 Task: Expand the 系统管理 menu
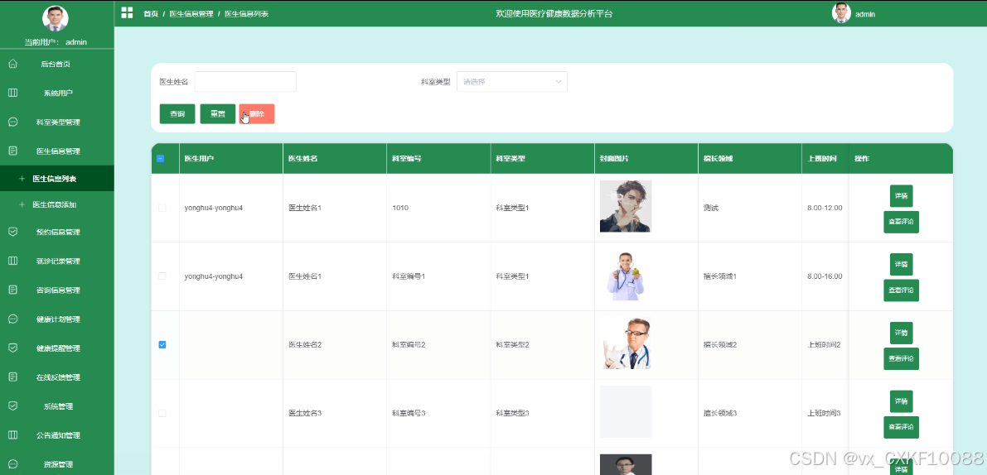pos(57,405)
